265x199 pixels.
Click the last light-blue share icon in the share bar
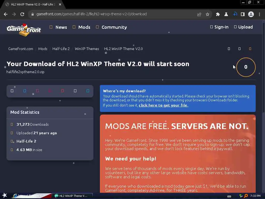[x=88, y=91]
